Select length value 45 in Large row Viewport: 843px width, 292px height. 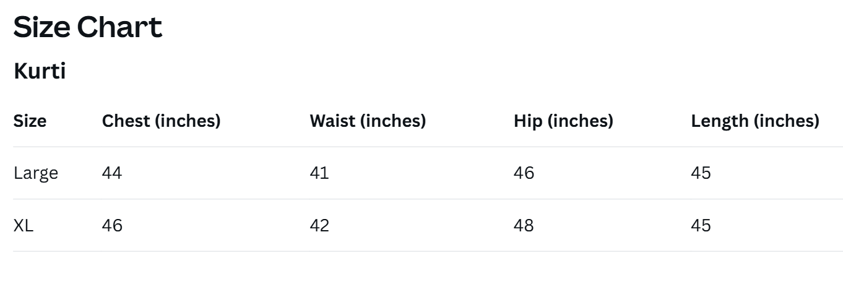click(701, 173)
